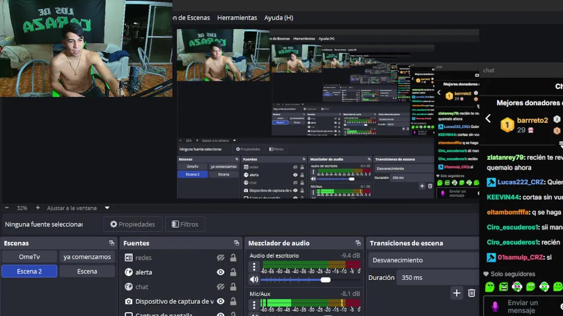The image size is (563, 316).
Task: Open the Desvanecimiento transition dropdown
Action: click(424, 260)
